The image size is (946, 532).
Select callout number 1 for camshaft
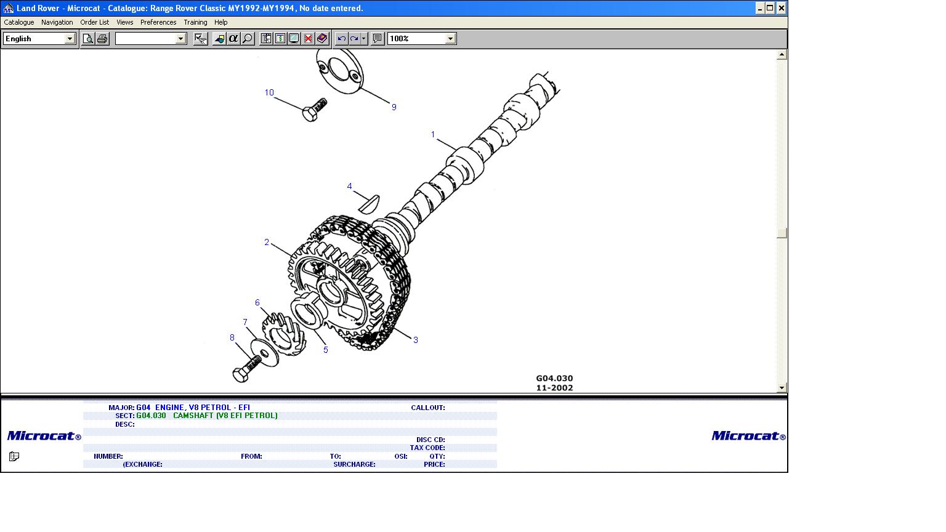[433, 135]
